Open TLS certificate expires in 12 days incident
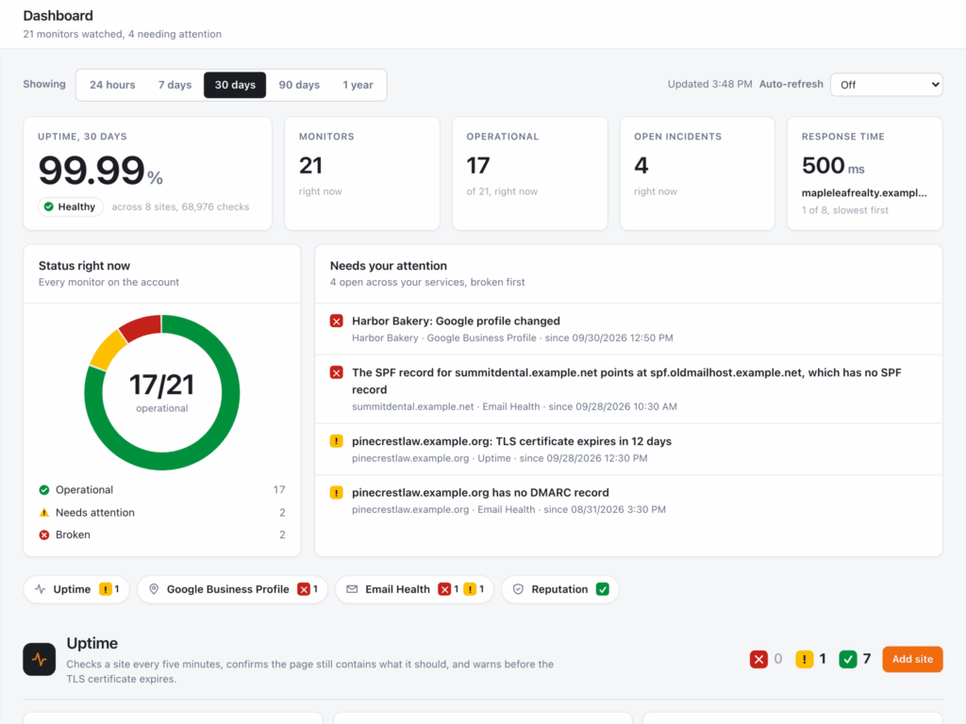This screenshot has height=724, width=966. [628, 450]
